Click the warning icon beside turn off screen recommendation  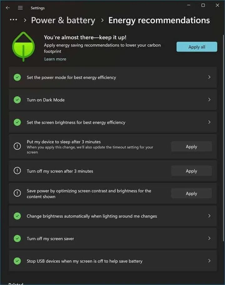pos(17,171)
